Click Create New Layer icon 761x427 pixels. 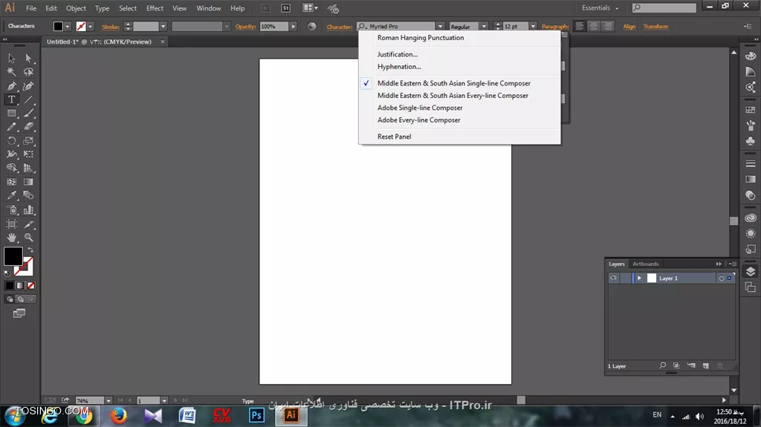(706, 365)
